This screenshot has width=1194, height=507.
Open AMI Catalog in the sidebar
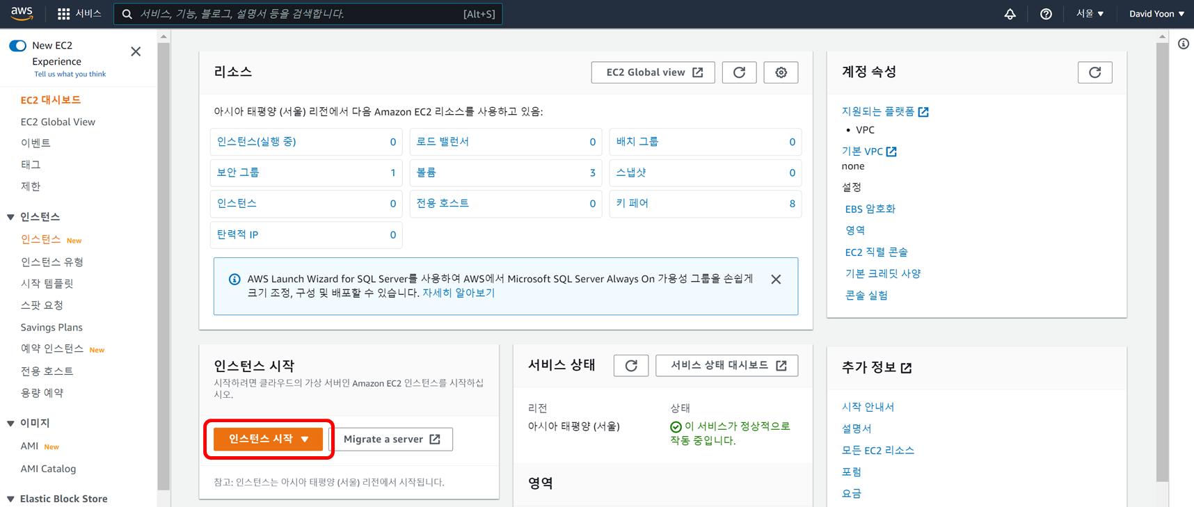click(48, 469)
